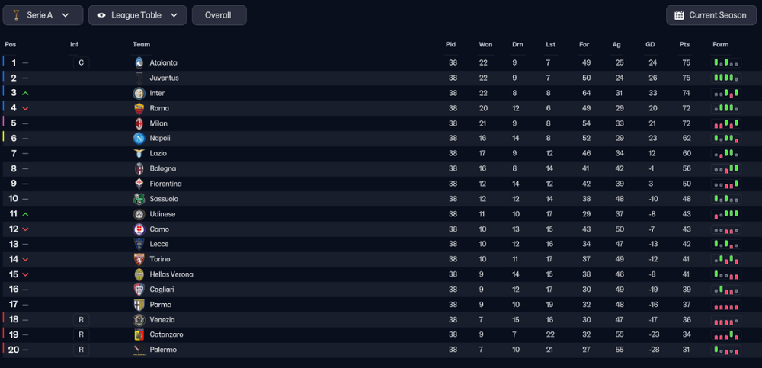Click the Roma club crest
Screen dimensions: 762x368
(x=139, y=108)
